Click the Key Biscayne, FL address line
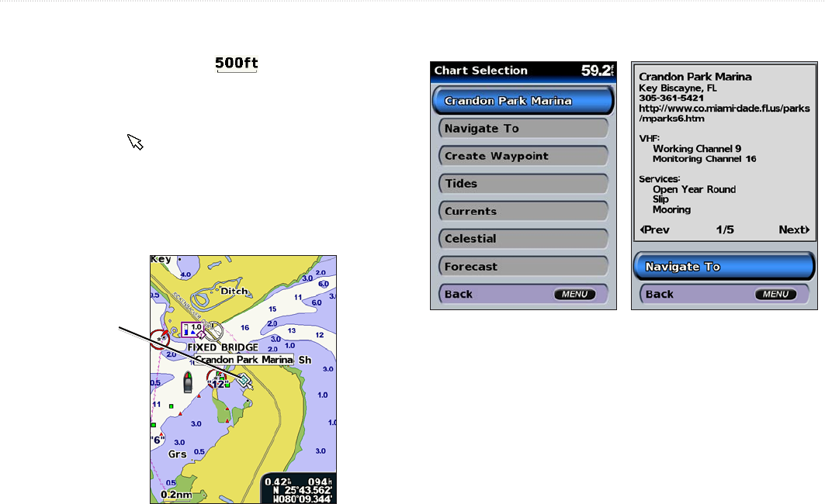Viewport: 825px width, 504px height. coord(678,88)
